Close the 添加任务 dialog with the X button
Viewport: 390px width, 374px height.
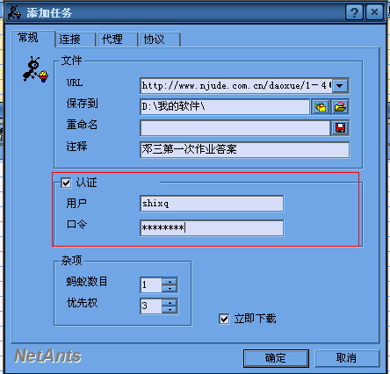click(374, 12)
